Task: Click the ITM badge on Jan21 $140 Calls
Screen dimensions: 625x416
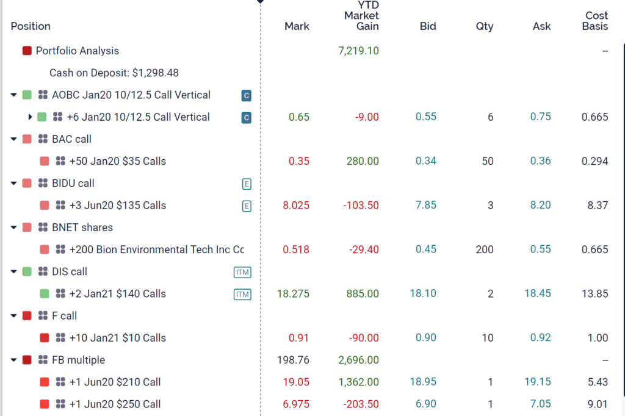Action: (x=242, y=294)
